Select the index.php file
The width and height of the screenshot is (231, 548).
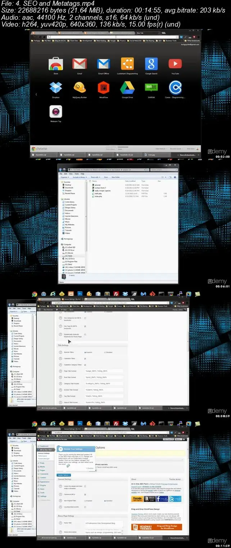click(x=98, y=196)
